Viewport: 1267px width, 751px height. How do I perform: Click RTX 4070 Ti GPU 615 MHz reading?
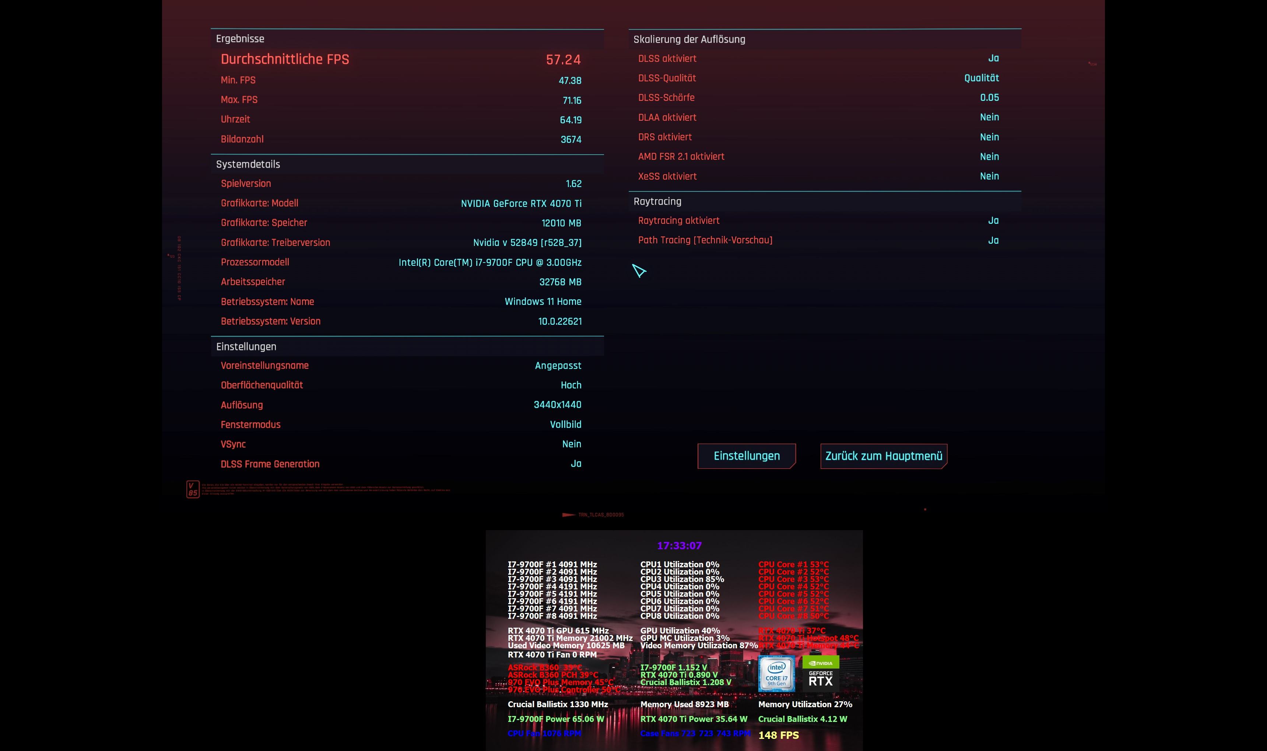tap(558, 631)
